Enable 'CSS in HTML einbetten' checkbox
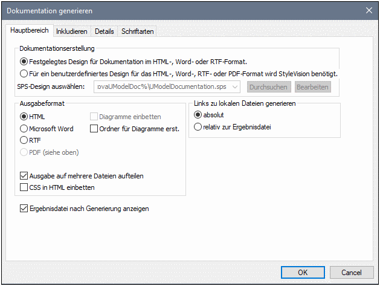The image size is (380, 286). [24, 187]
